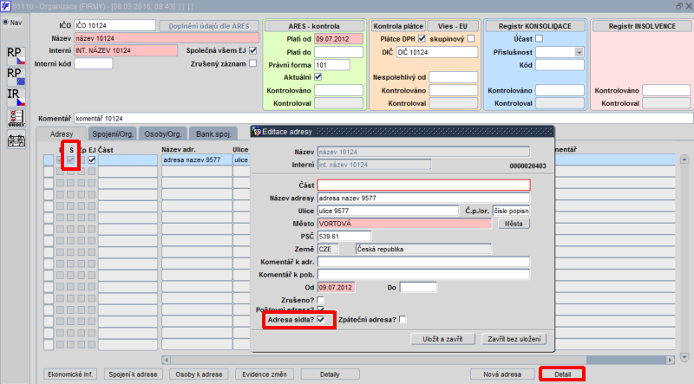
Task: Toggle the Plátce DPH checkbox
Action: 422,38
